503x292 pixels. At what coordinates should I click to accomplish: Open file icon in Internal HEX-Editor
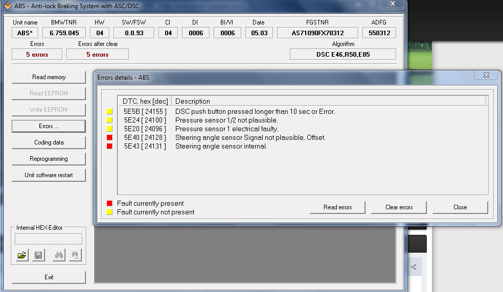point(22,255)
